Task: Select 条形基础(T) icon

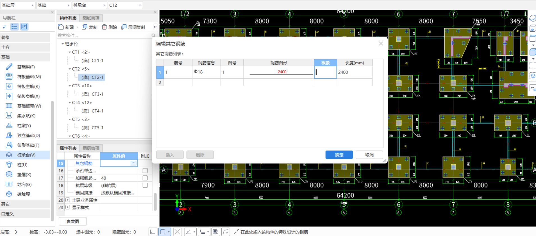Action: click(x=9, y=145)
